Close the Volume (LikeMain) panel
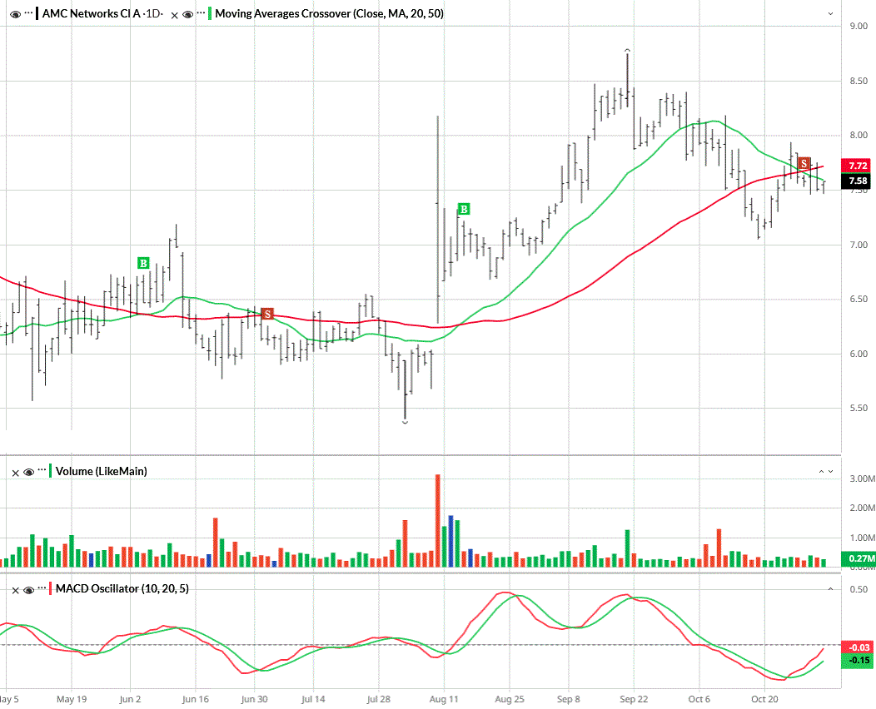876x709 pixels. pos(16,472)
